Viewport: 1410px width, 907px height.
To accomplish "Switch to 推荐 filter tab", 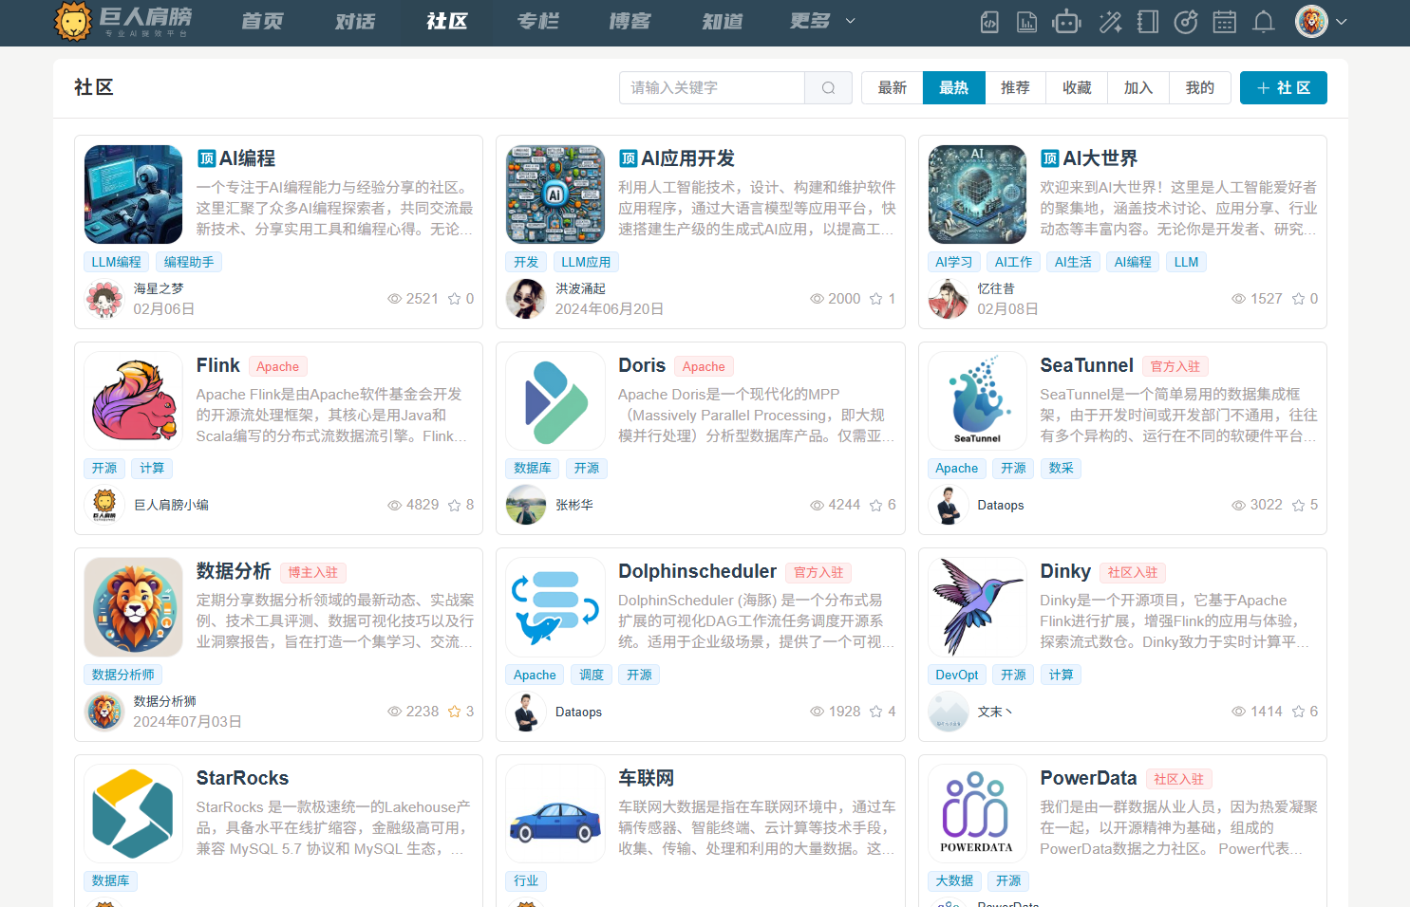I will pyautogui.click(x=1016, y=88).
